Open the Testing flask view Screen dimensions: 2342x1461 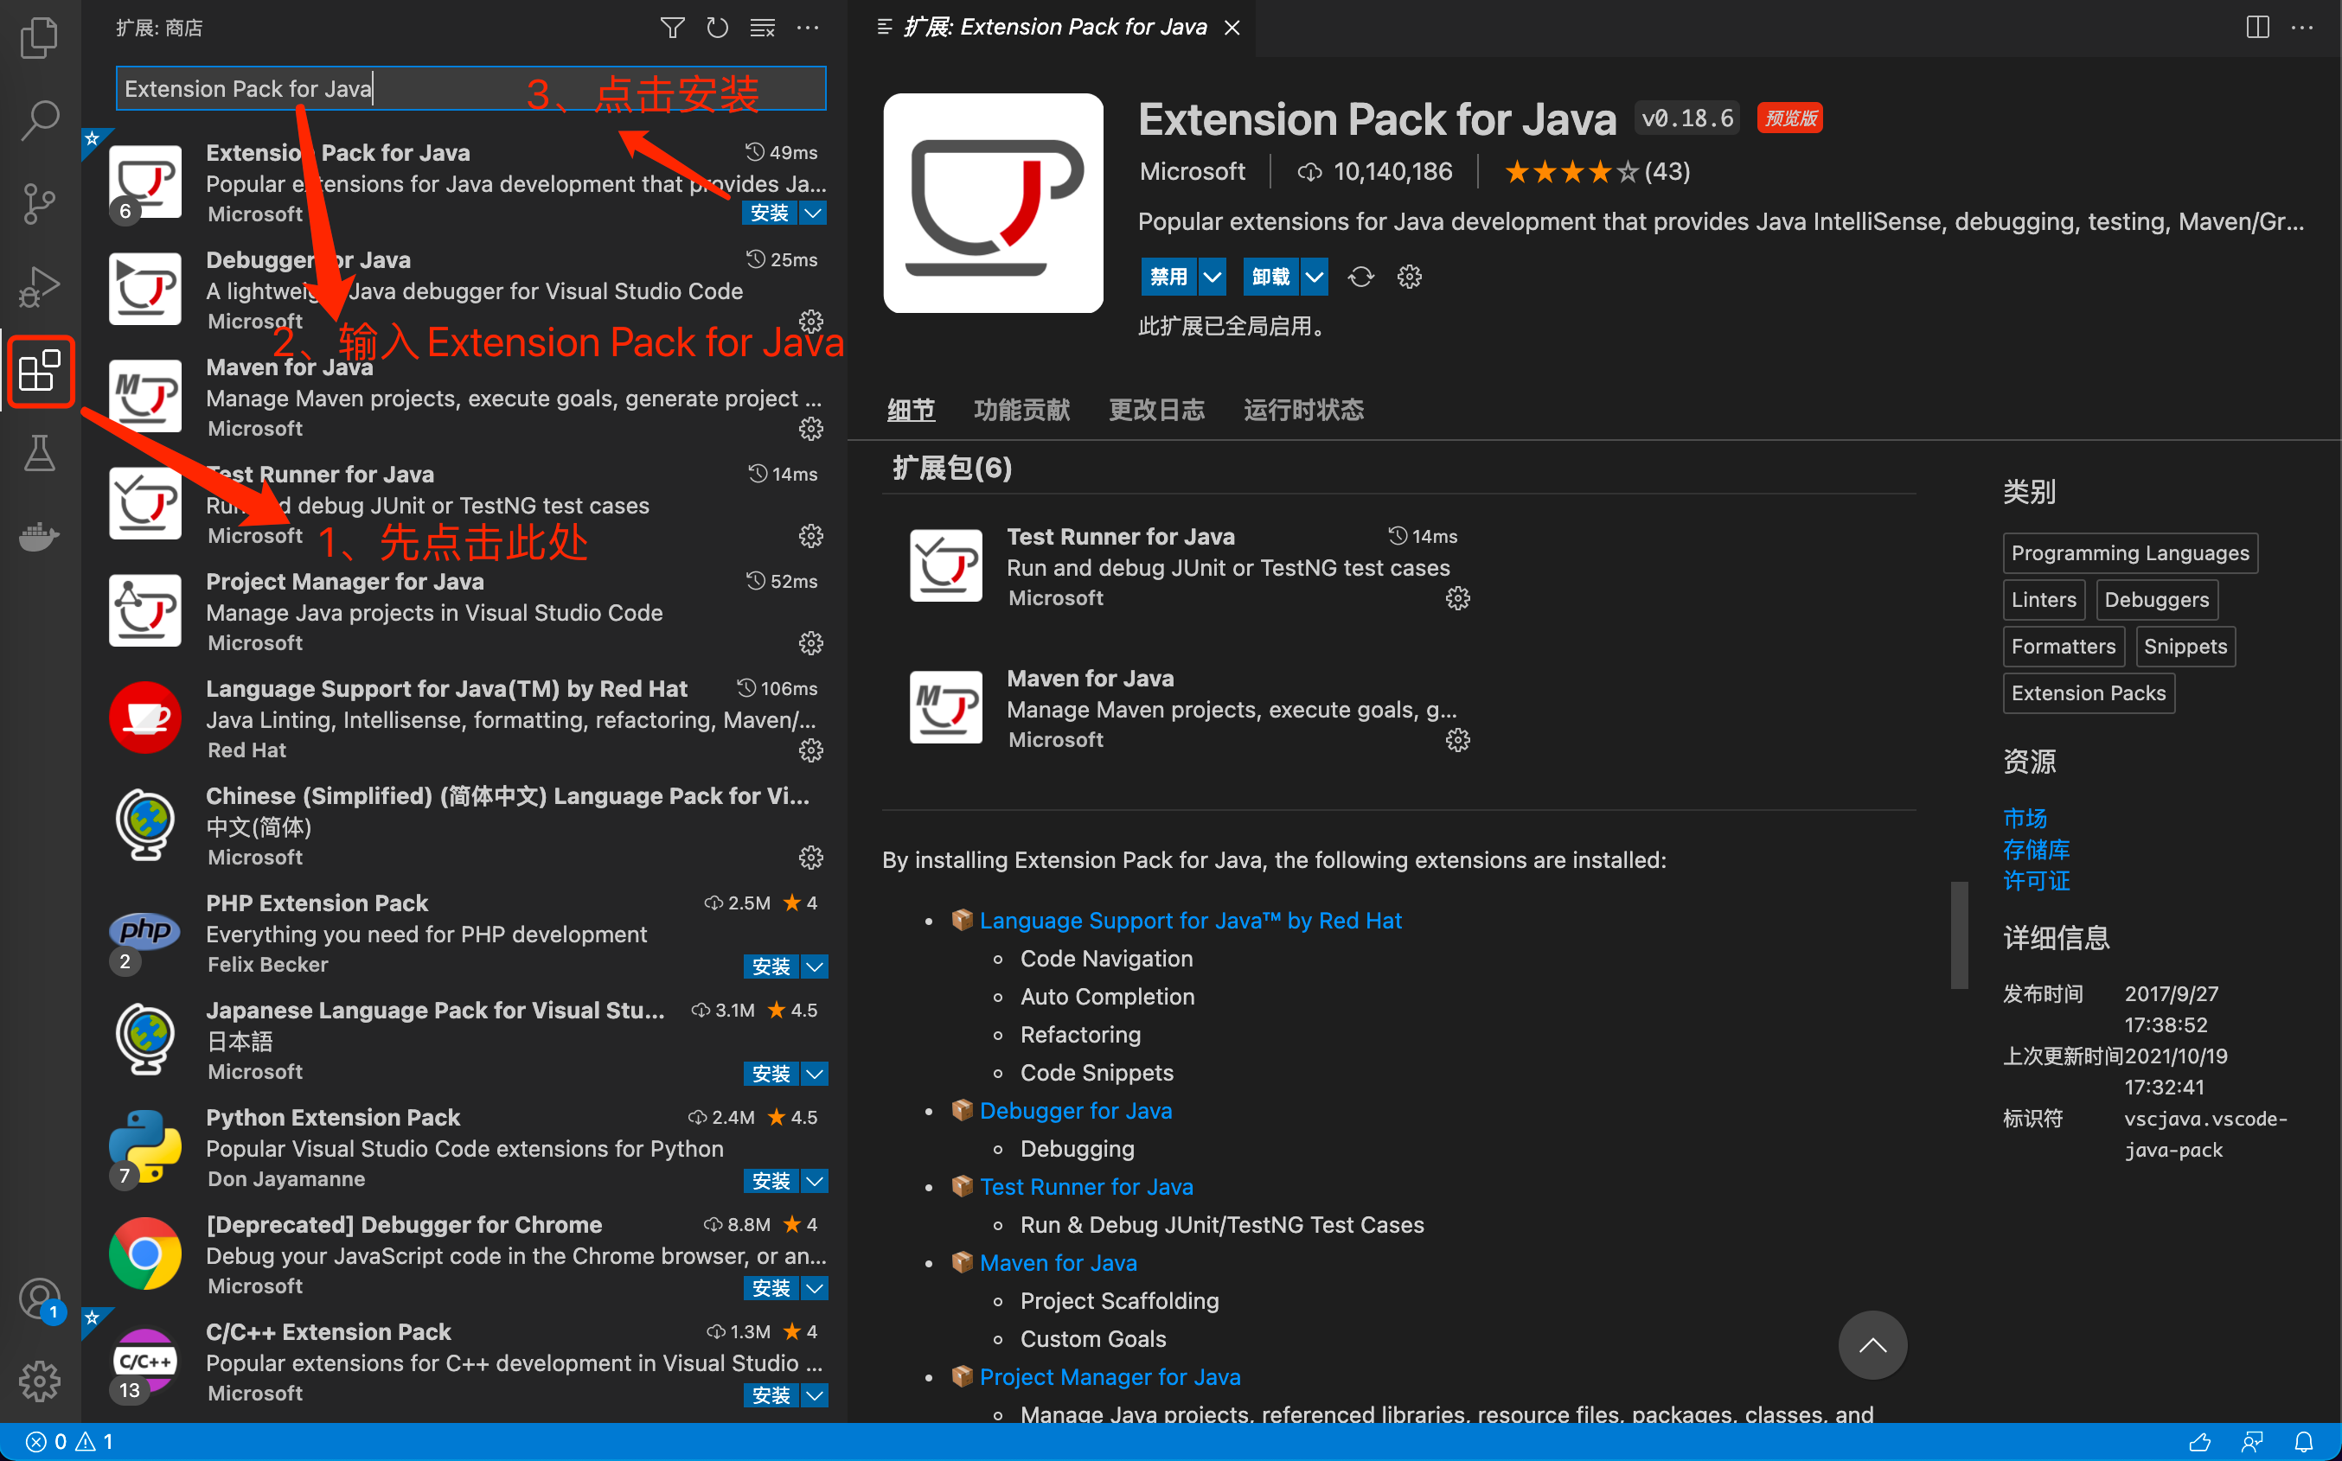[x=40, y=453]
